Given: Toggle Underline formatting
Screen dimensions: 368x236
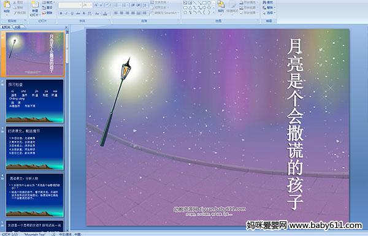Looking at the screenshot, I should pyautogui.click(x=72, y=13).
